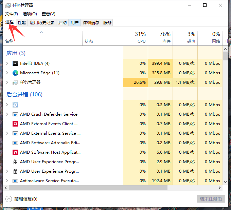This screenshot has height=210, width=231.
Task: Click the 结束任务(E) button
Action: tap(211, 199)
